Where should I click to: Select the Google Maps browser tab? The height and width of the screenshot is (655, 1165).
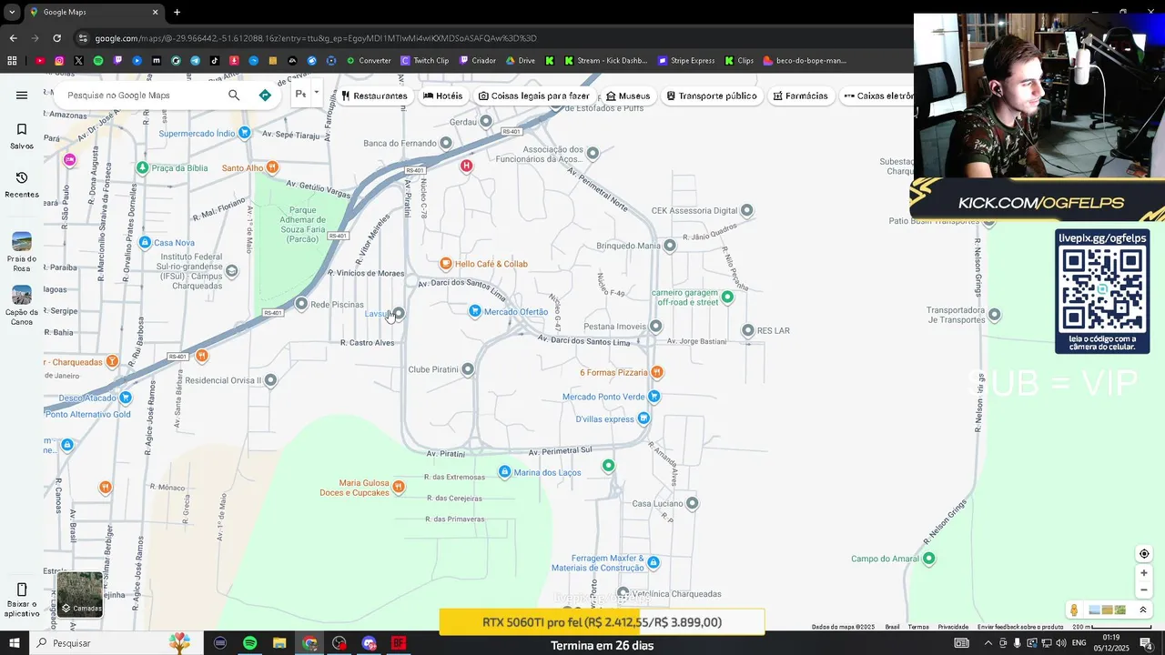click(93, 12)
